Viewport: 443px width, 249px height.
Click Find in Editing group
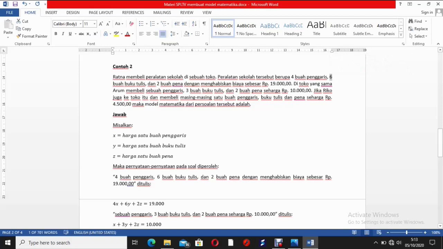click(x=415, y=21)
